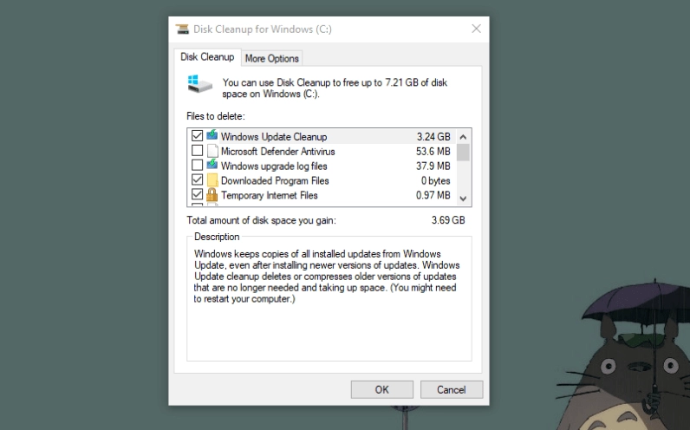The width and height of the screenshot is (690, 430).
Task: Toggle the Temporary Internet Files checkbox
Action: (197, 195)
